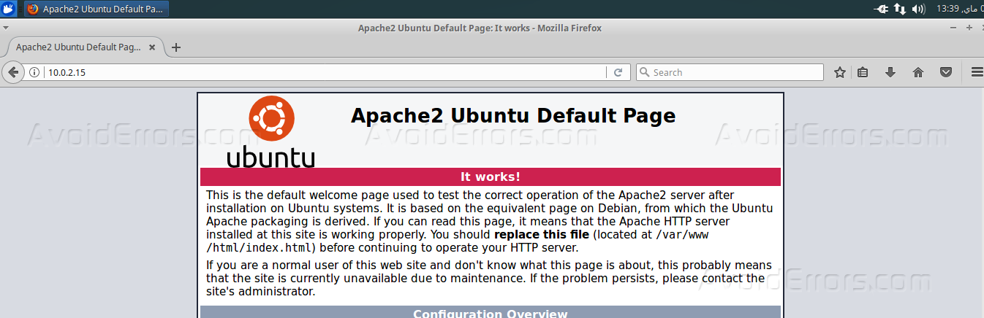Image resolution: width=984 pixels, height=318 pixels.
Task: Go to the Firefox home page icon
Action: (918, 72)
